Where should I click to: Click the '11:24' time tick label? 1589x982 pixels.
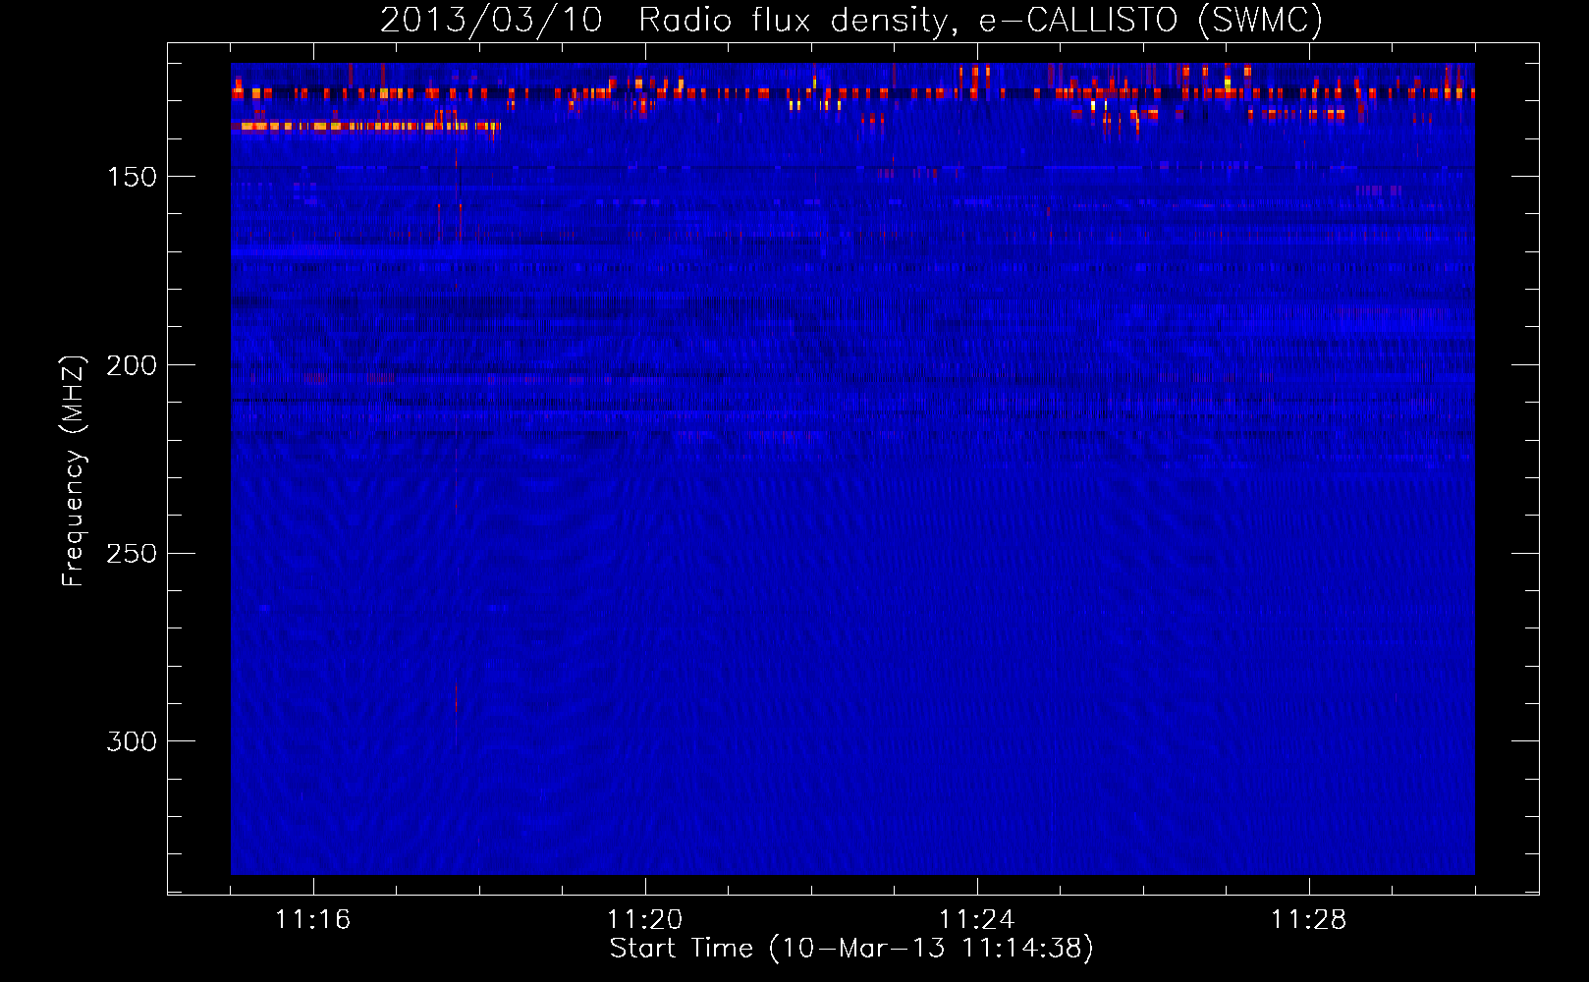pyautogui.click(x=976, y=920)
